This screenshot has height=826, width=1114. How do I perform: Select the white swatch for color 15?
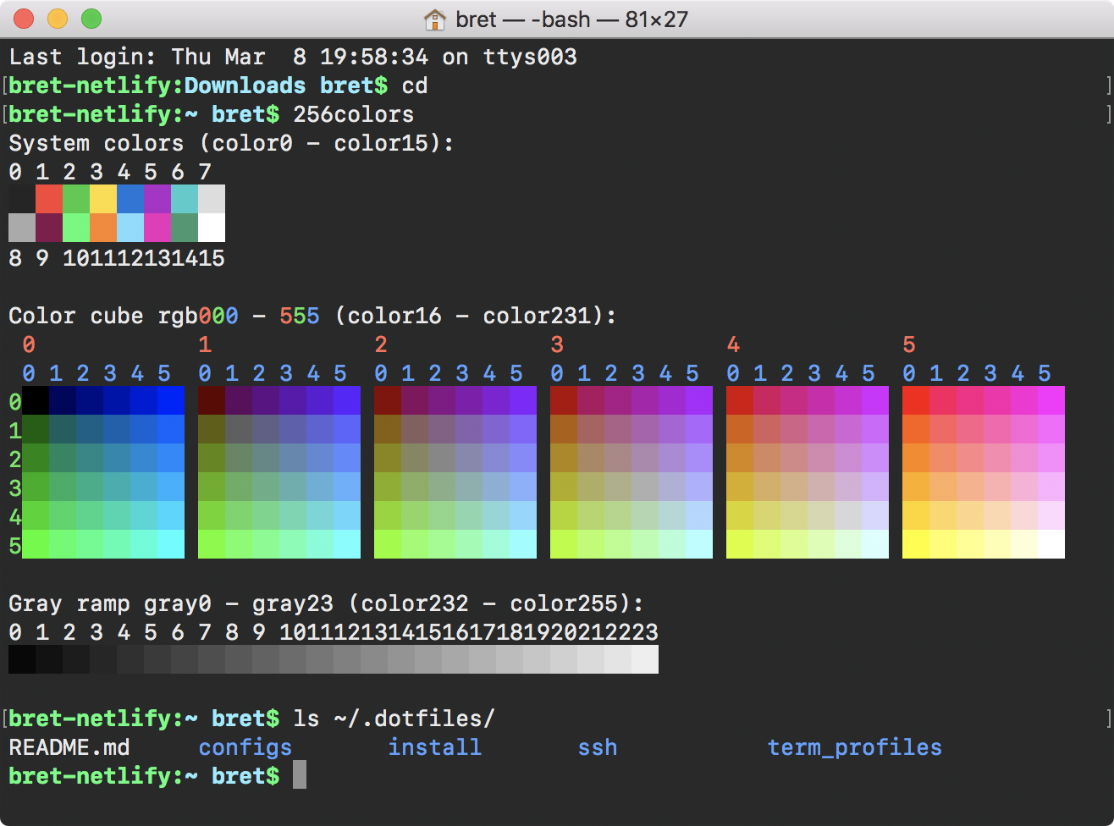point(210,229)
